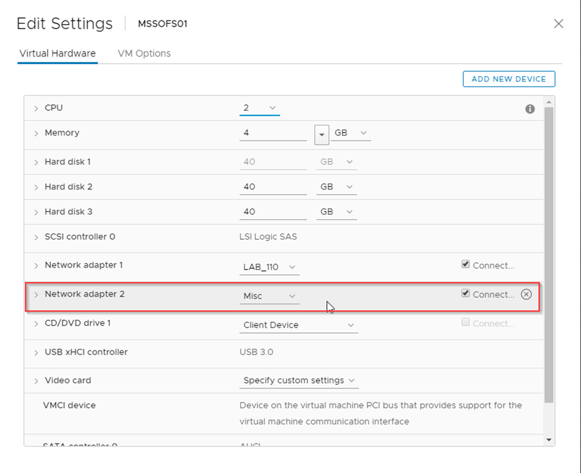The image size is (581, 473).
Task: Close the Edit Settings dialog
Action: 558,24
